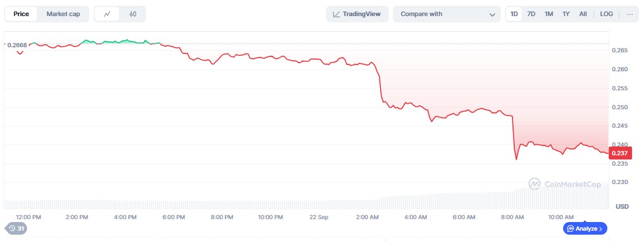Select the 1D time range tab

(x=514, y=14)
